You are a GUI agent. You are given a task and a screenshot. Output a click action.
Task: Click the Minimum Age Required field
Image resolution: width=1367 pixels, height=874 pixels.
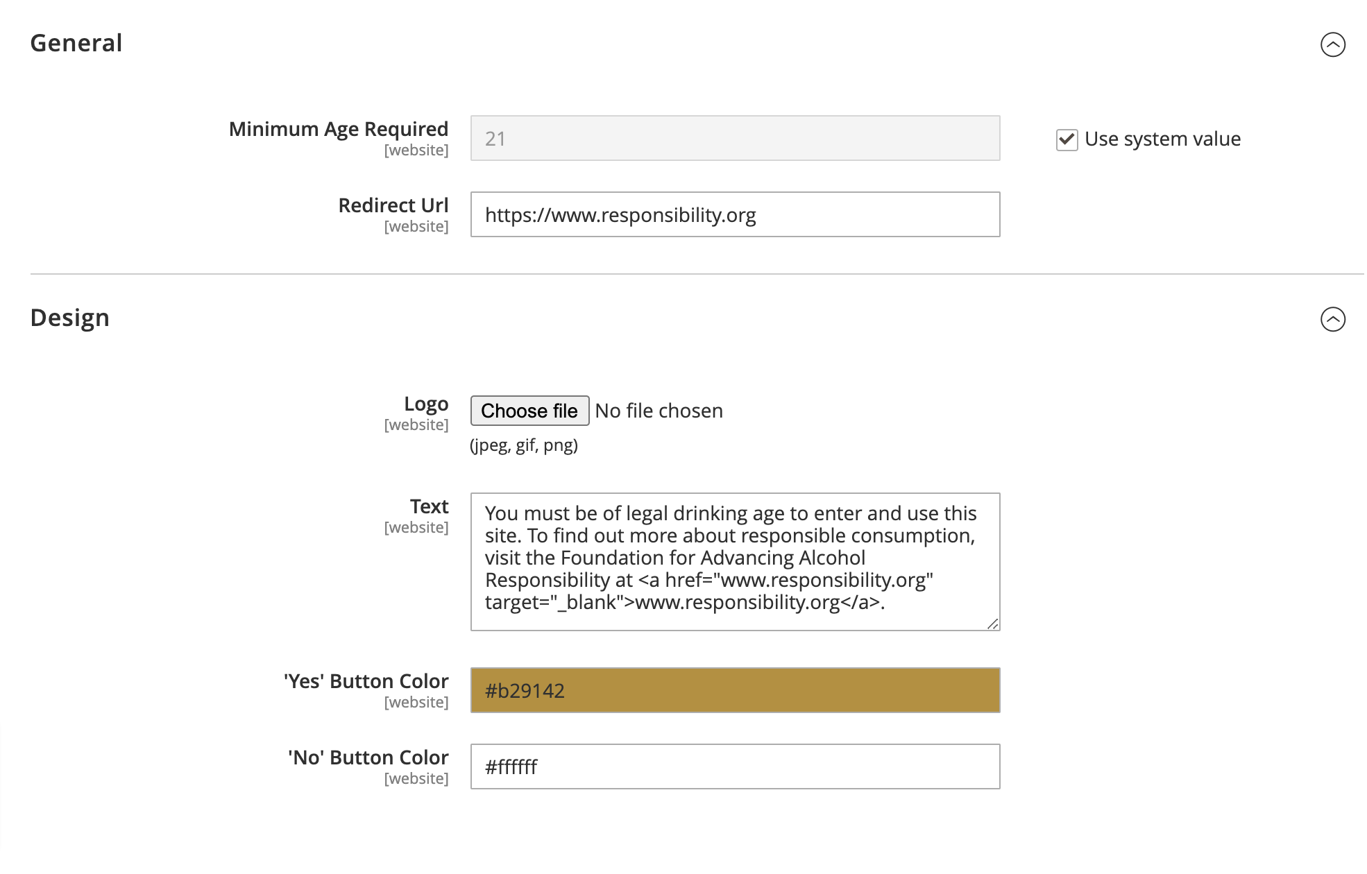point(735,138)
